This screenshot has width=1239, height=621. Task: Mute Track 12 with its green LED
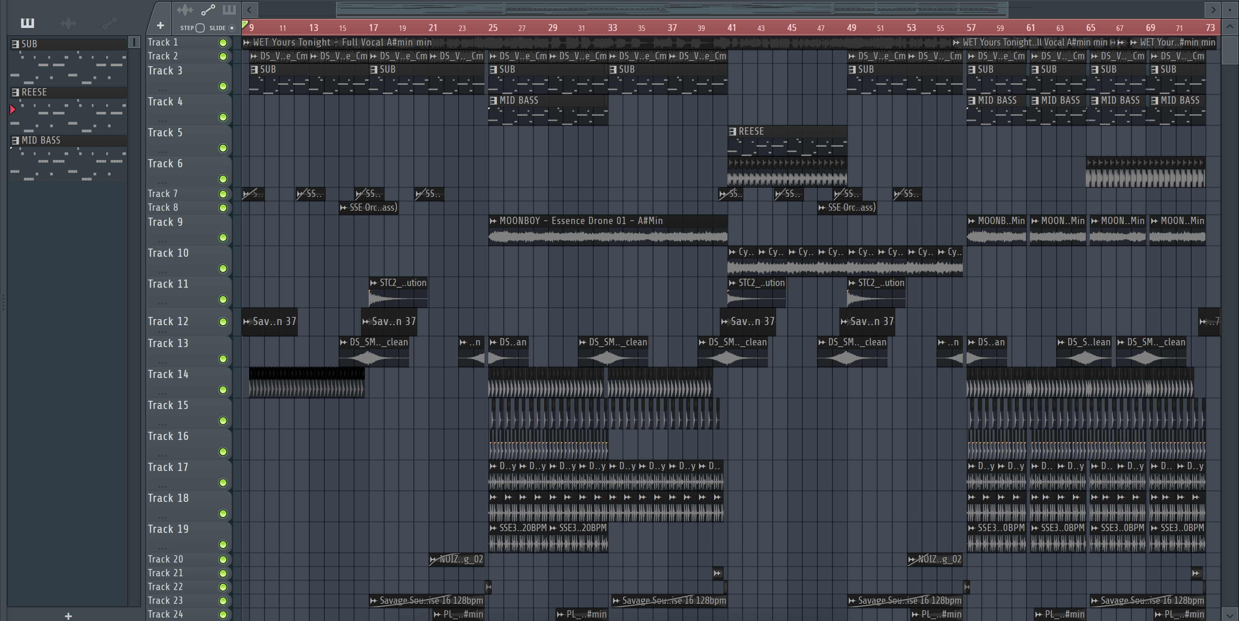(x=223, y=322)
